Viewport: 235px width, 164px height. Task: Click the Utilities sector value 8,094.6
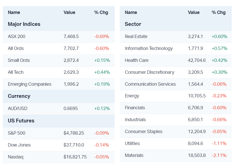pyautogui.click(x=196, y=143)
